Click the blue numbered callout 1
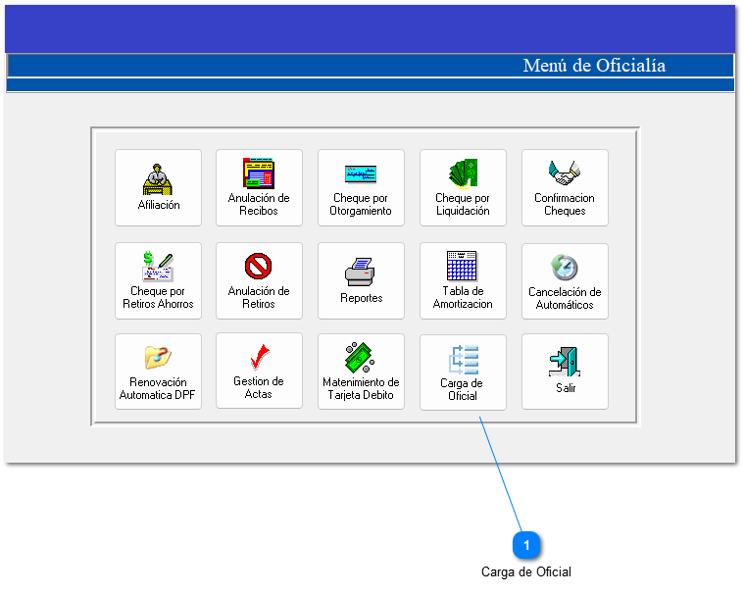This screenshot has width=744, height=595. pos(526,545)
